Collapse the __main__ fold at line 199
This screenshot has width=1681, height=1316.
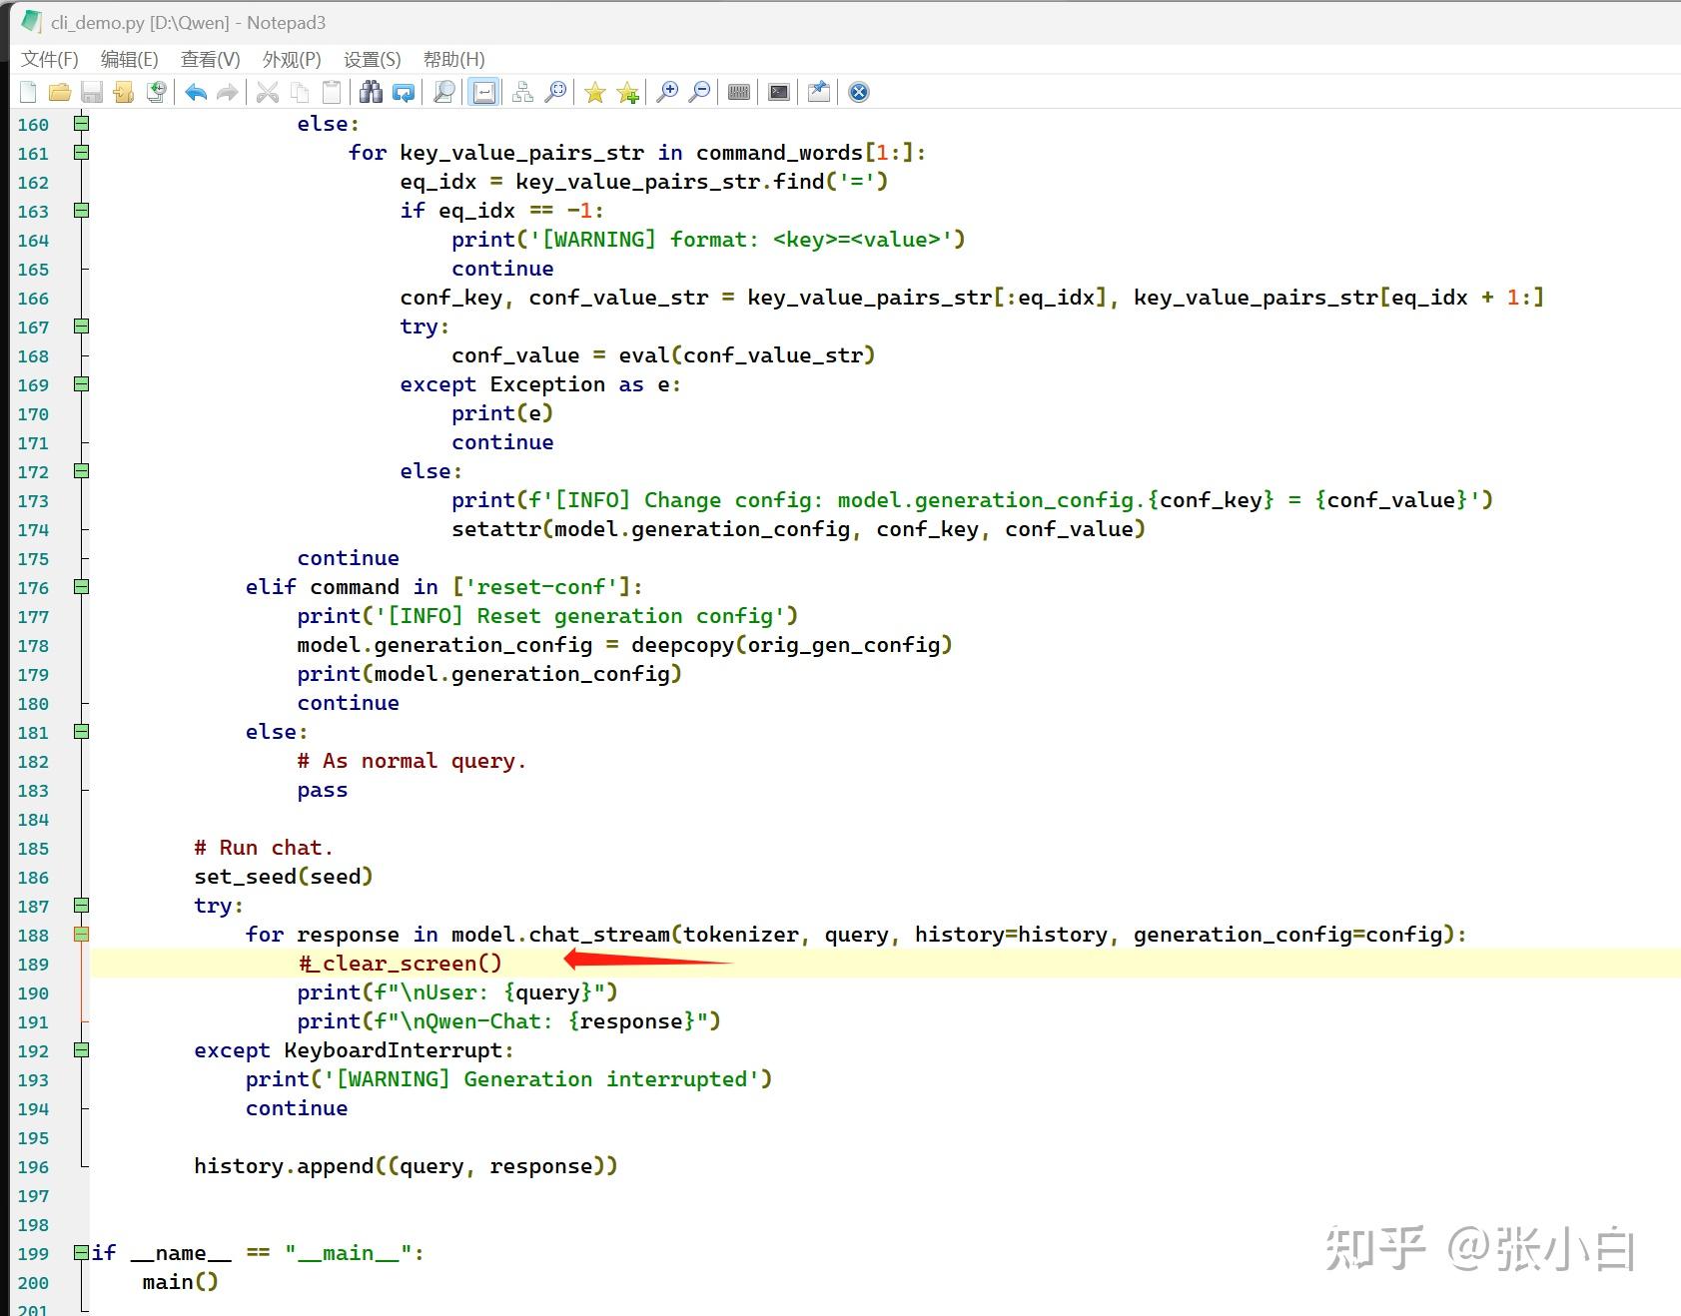click(x=81, y=1251)
